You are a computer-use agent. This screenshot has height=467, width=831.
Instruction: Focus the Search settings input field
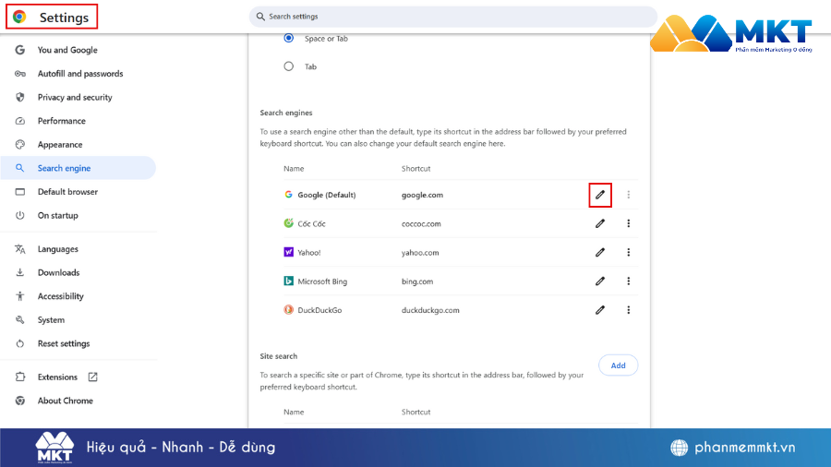[453, 17]
